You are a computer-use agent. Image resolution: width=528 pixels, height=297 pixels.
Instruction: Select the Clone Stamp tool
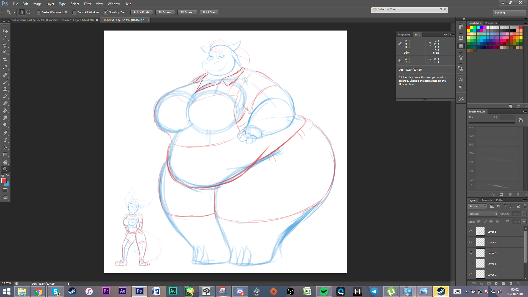[5, 89]
